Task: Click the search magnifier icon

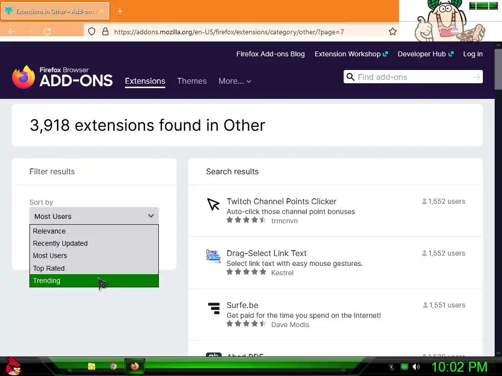Action: pos(351,77)
